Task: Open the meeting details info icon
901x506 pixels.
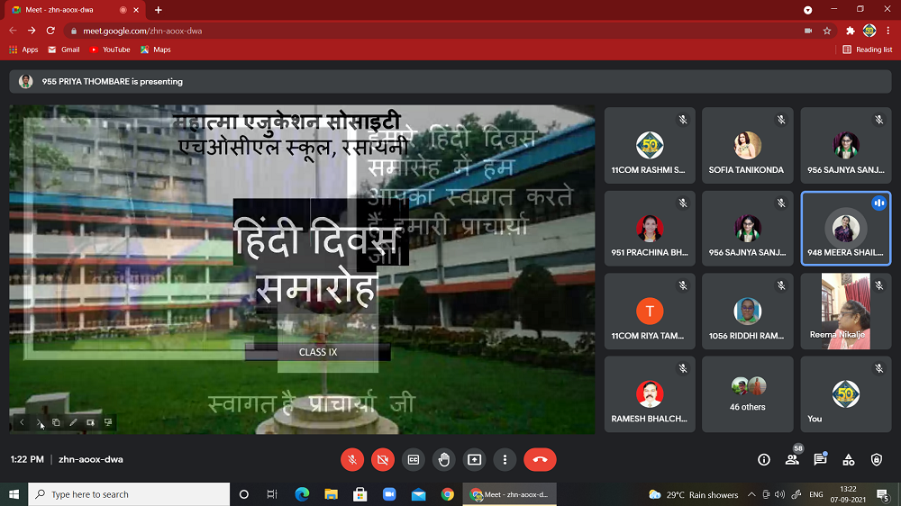Action: [x=764, y=459]
